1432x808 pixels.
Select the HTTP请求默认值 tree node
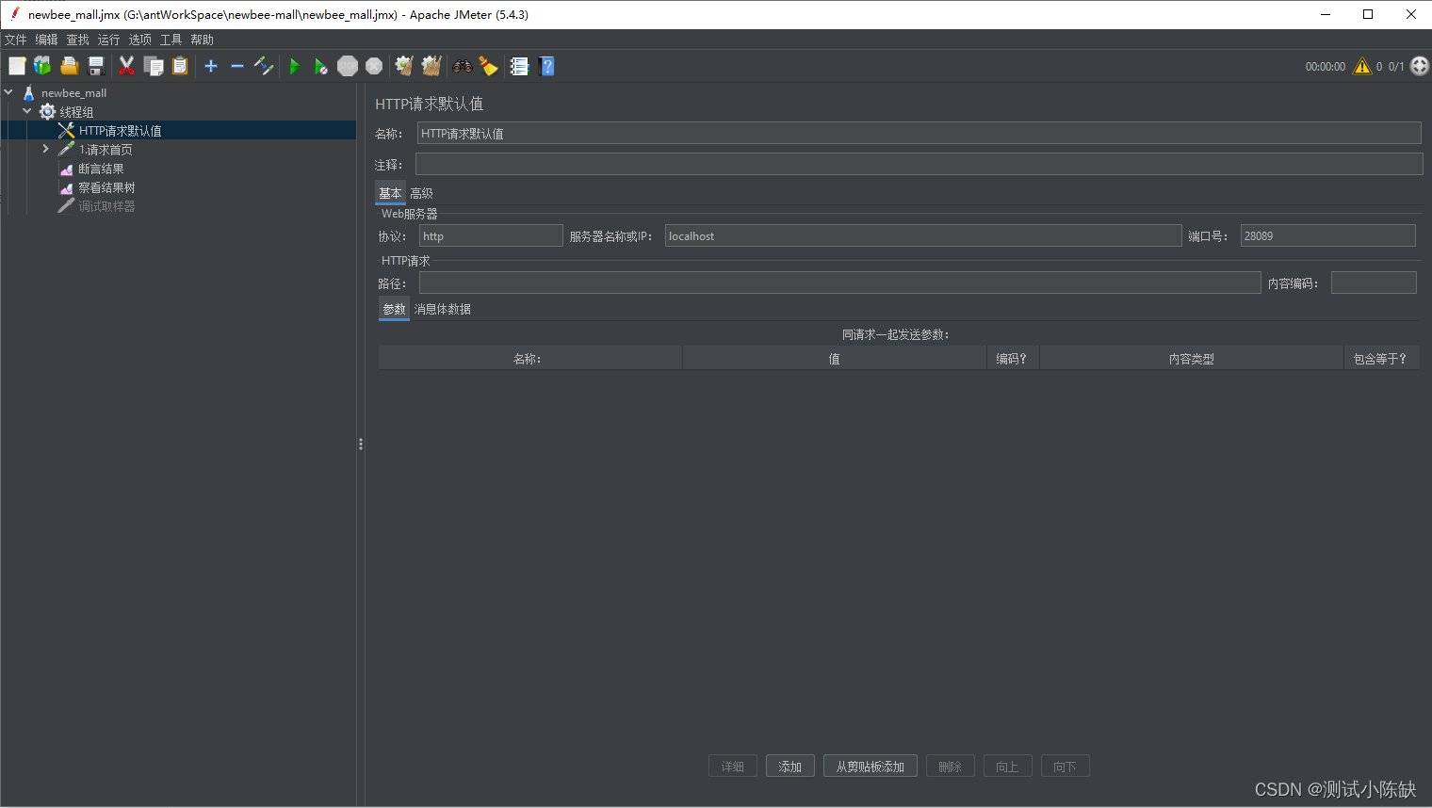[x=120, y=131]
